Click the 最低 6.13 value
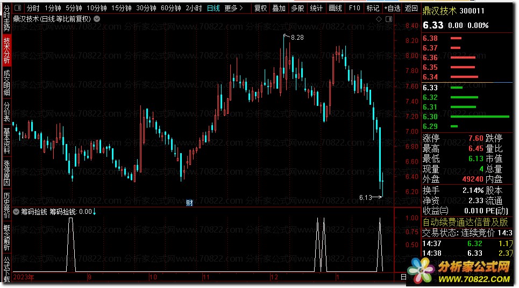This screenshot has height=288, width=519. click(x=475, y=159)
